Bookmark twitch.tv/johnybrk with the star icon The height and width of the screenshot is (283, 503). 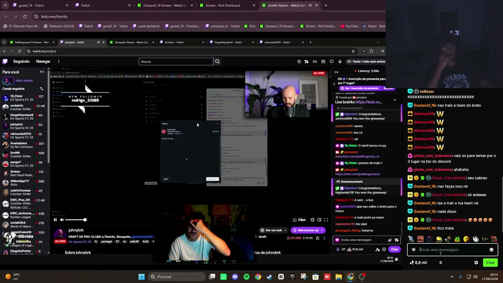[353, 51]
